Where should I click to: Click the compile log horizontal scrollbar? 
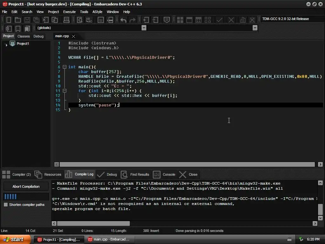(x=94, y=223)
